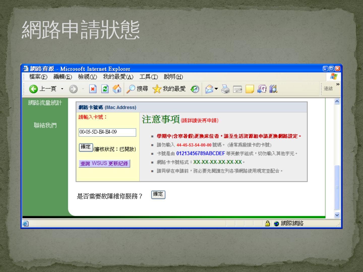Screen dimensions: 363x272
Task: Click the red (請詳讀後再申請) text
Action: point(200,121)
